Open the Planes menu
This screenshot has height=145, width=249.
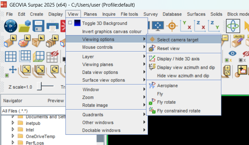(x=90, y=14)
